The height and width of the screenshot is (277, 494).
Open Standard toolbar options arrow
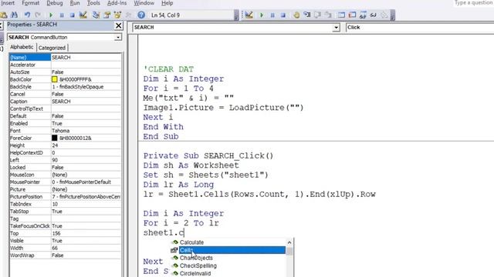pyautogui.click(x=236, y=15)
